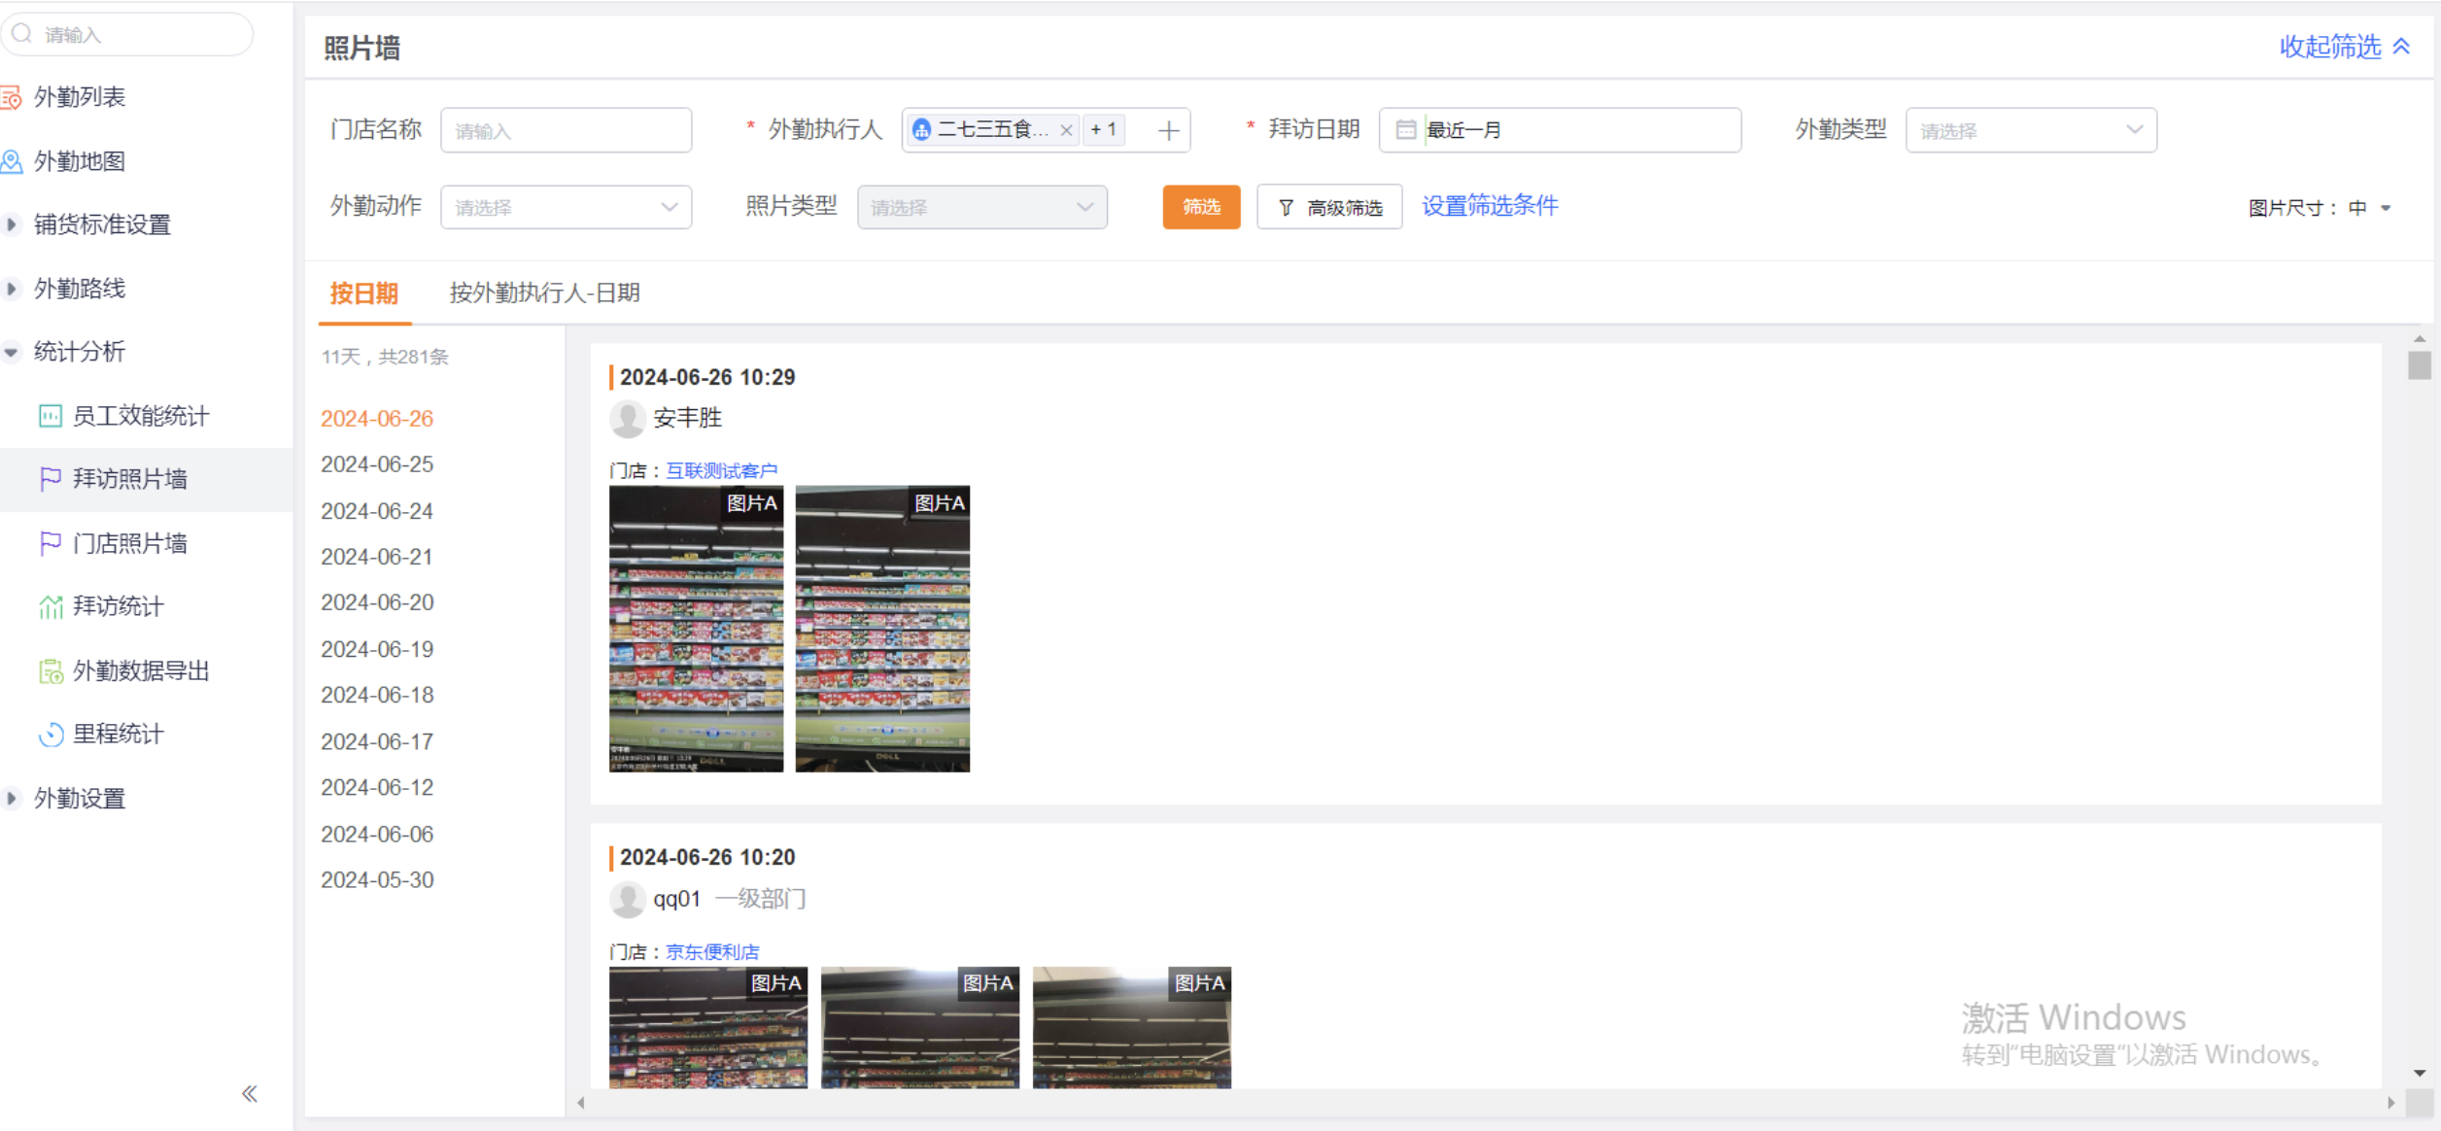Click 安丰胜 user avatar

pos(628,419)
